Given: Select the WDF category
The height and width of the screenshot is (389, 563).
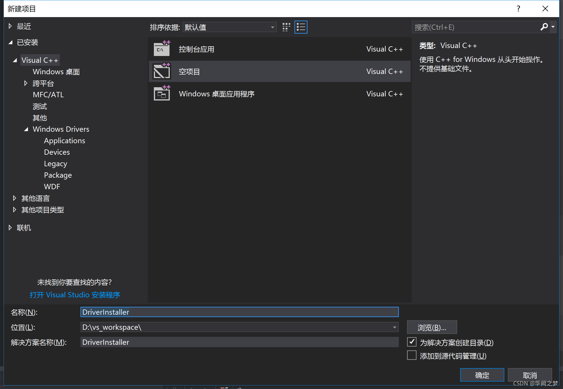Looking at the screenshot, I should (x=52, y=186).
